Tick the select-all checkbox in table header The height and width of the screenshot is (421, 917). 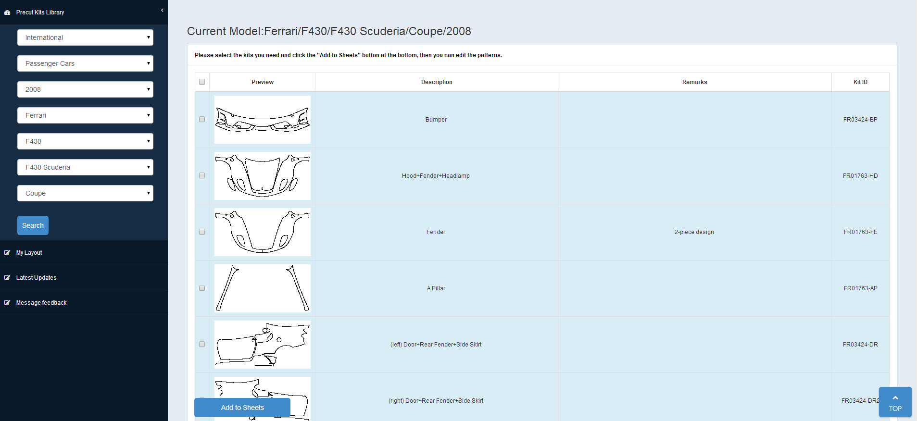202,82
